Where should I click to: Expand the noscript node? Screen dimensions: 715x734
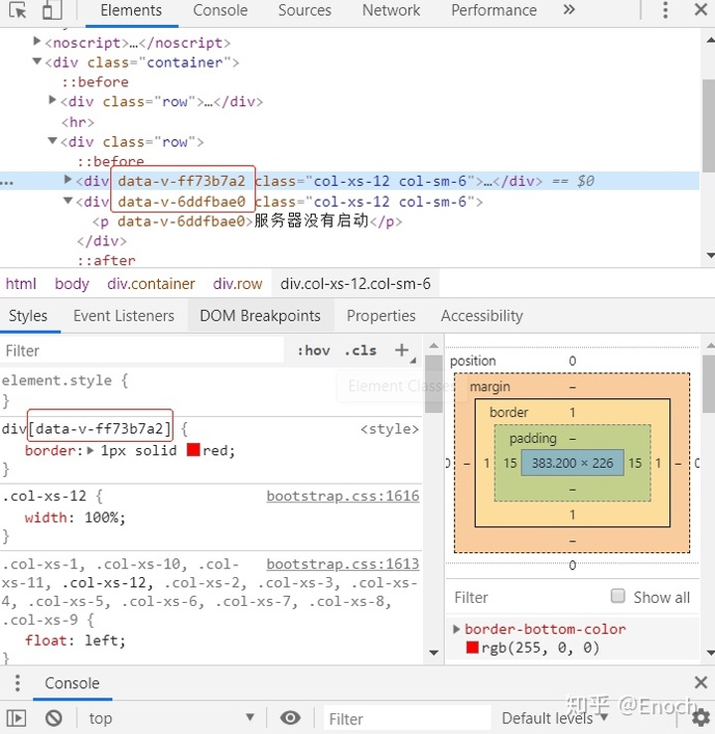click(x=37, y=41)
